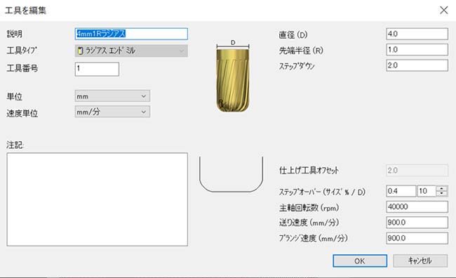Click the ステップダウン value field
Image resolution: width=456 pixels, height=278 pixels.
pyautogui.click(x=417, y=65)
